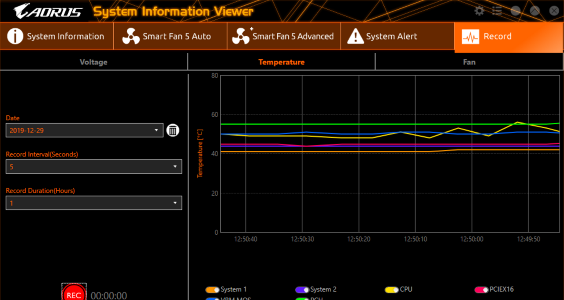
Task: Expand the Date dropdown showing 2019-12-29
Action: coord(84,130)
